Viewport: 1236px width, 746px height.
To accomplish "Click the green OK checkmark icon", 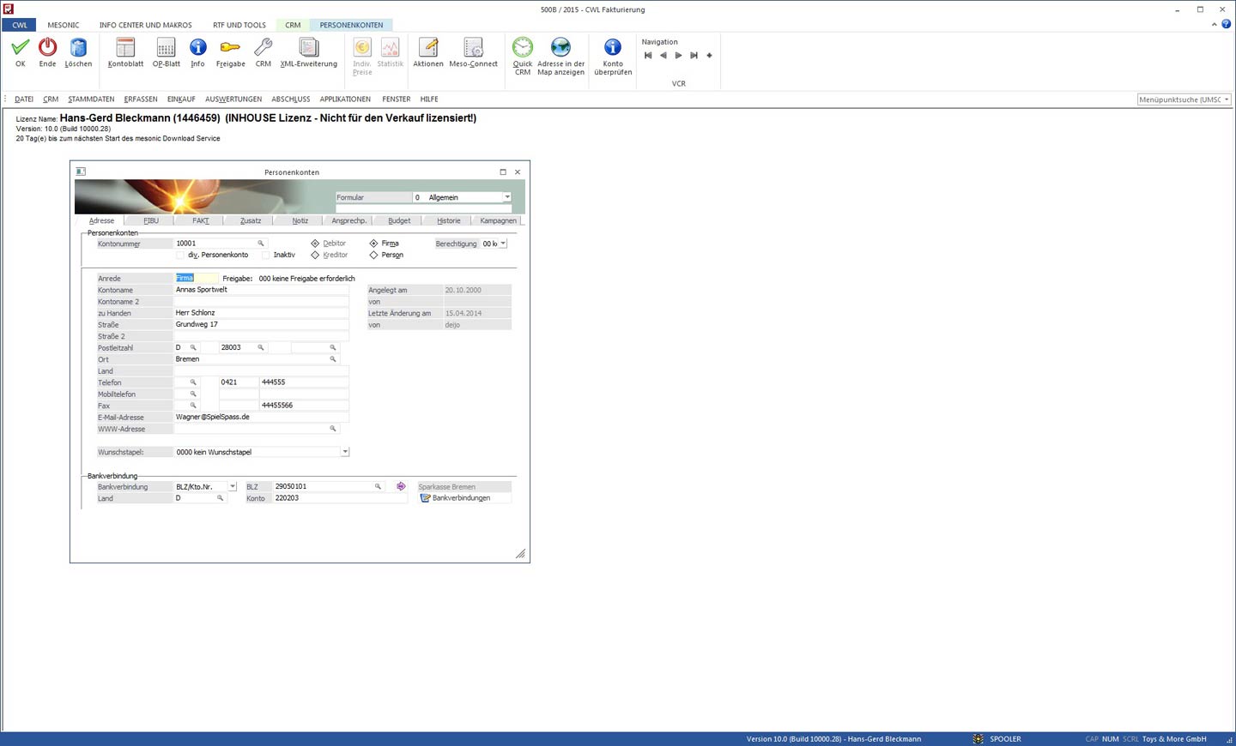I will (20, 47).
